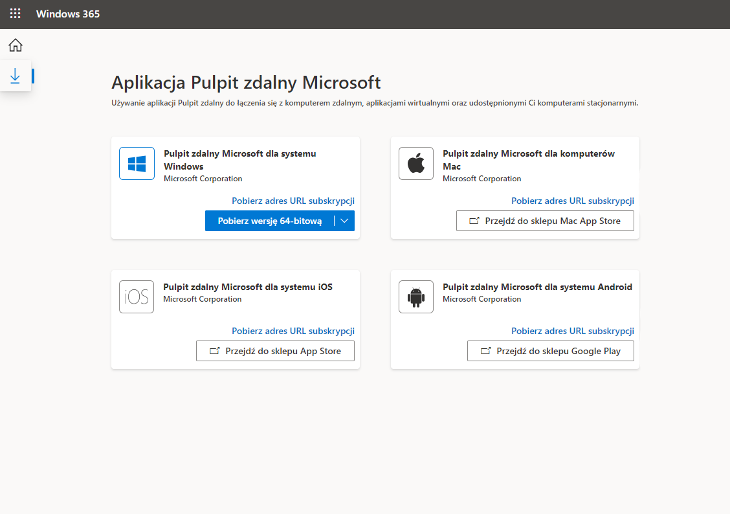Click the Pulpit zdalny Android card title
The image size is (730, 514).
point(537,287)
